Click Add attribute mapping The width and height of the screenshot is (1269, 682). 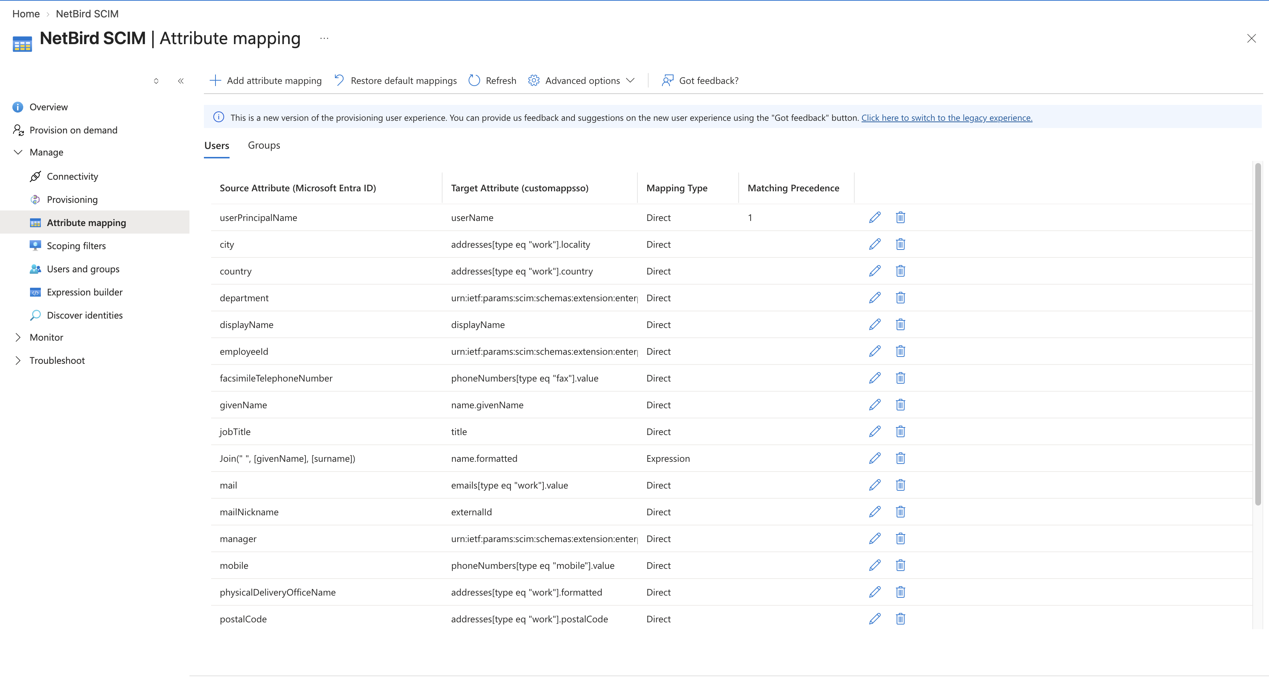(265, 80)
